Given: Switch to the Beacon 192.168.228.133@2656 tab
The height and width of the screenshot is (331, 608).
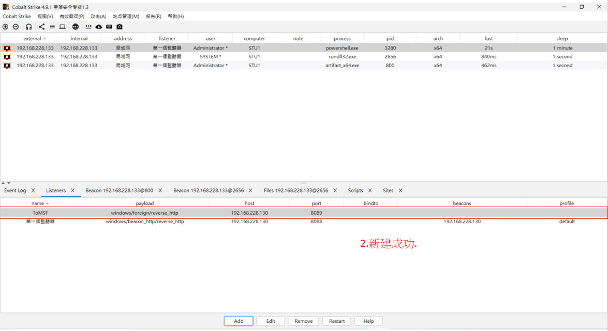Looking at the screenshot, I should pos(209,191).
